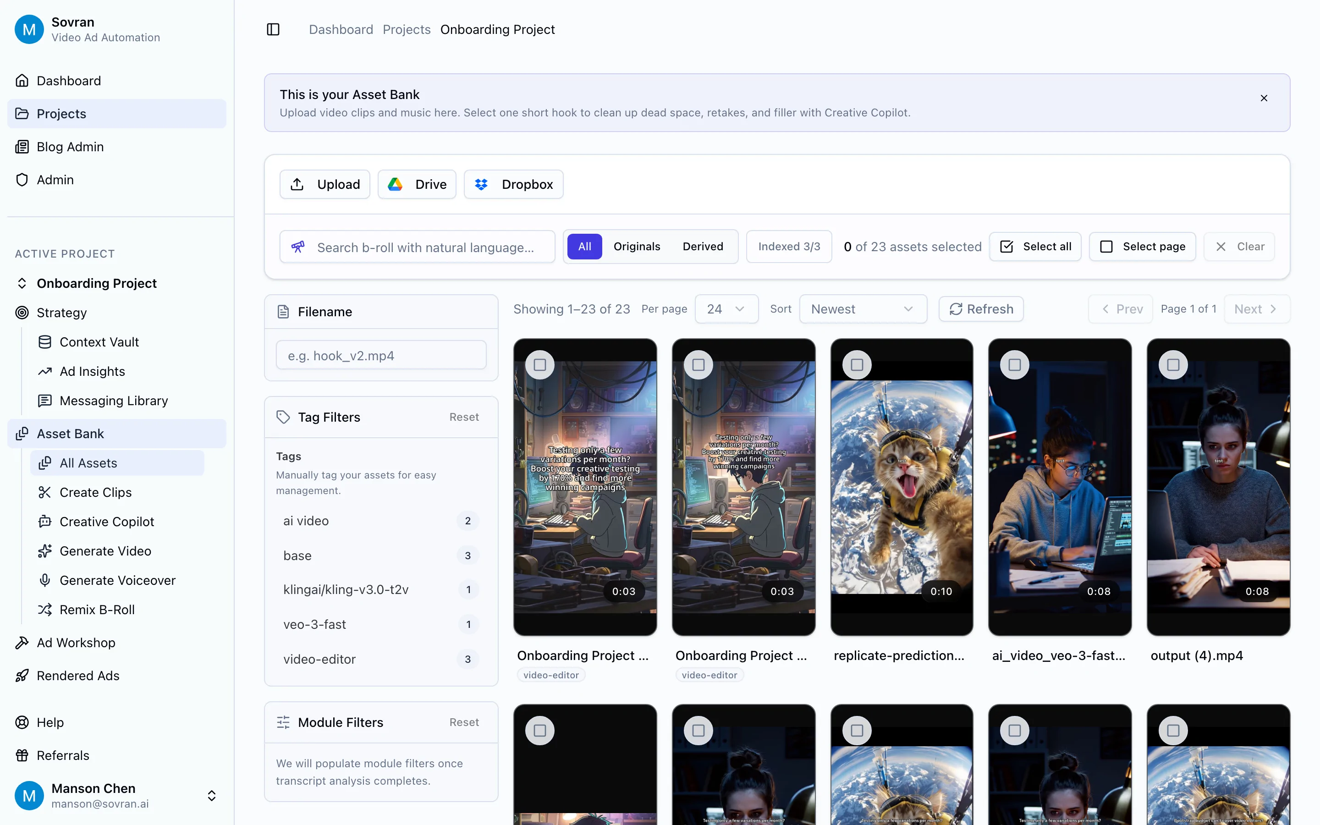
Task: Open Ad Workshop hammer icon
Action: click(22, 643)
